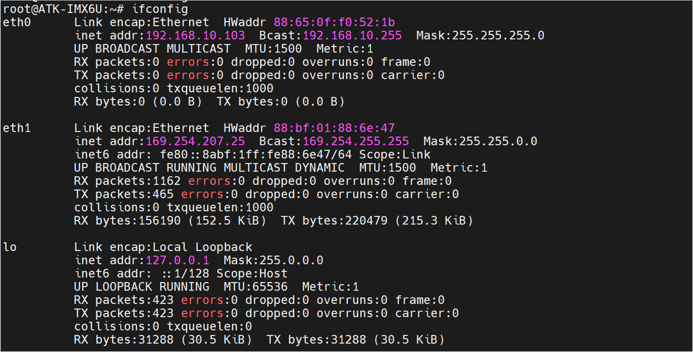Click the eth1 netmask 255.255.0.0
Viewport: 693px width, 352px height.
click(498, 141)
